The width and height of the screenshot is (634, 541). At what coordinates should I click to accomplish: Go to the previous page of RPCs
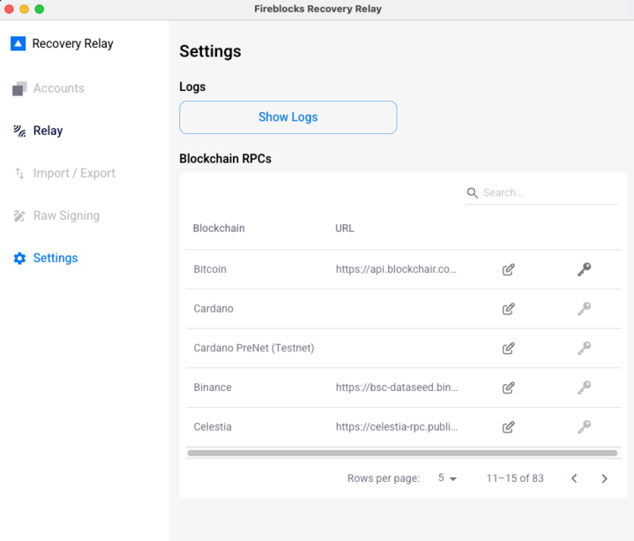pyautogui.click(x=574, y=478)
